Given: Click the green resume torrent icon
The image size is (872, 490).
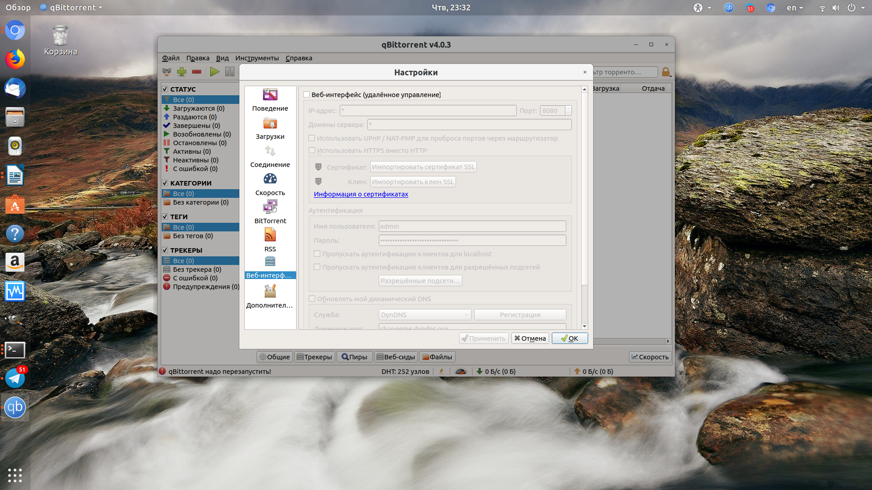Looking at the screenshot, I should coord(215,72).
